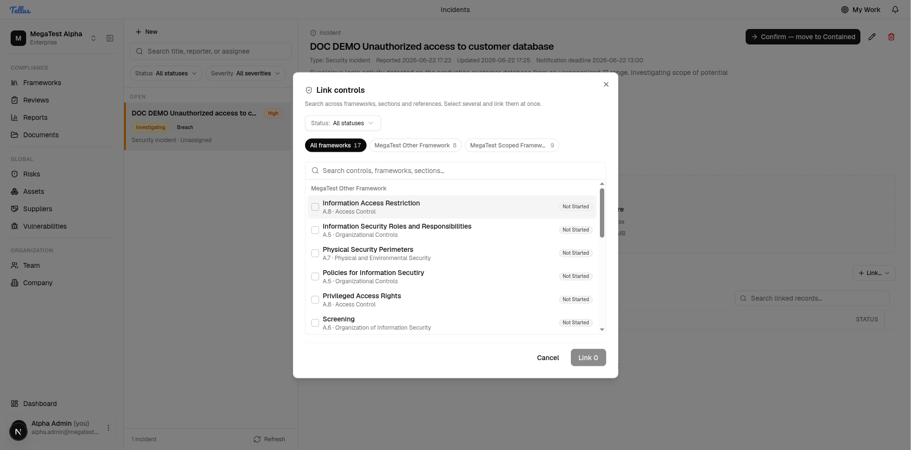The height and width of the screenshot is (450, 918).
Task: Check Privileged Access Rights
Action: click(x=315, y=300)
